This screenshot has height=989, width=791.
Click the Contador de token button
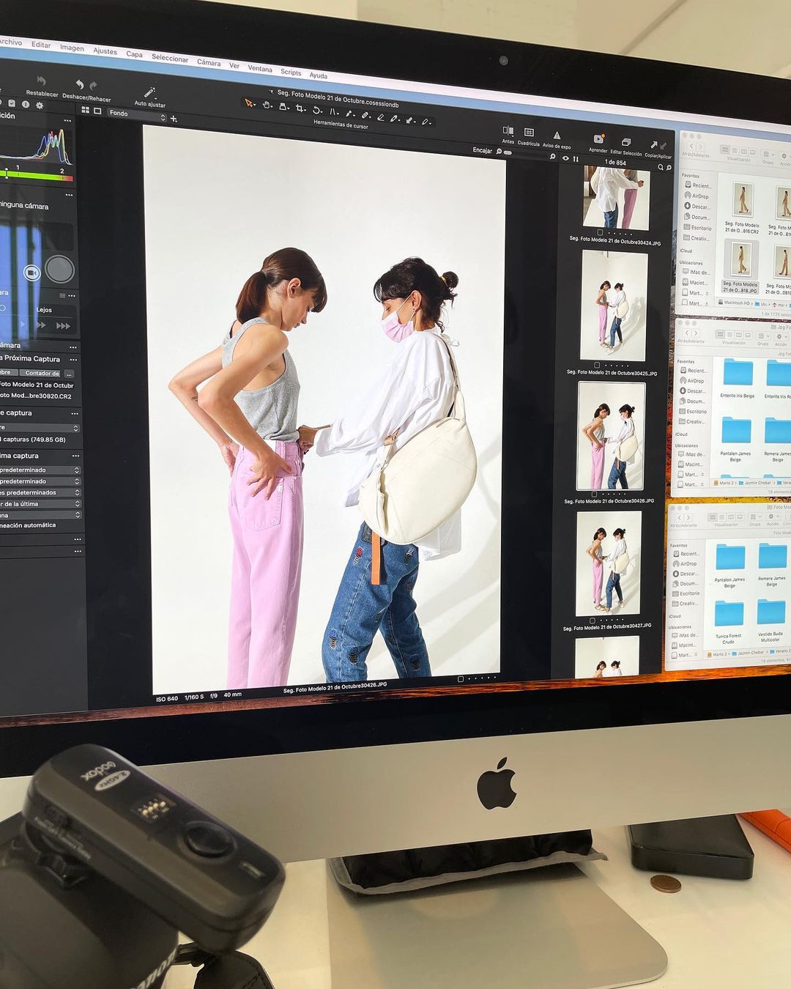pos(42,373)
